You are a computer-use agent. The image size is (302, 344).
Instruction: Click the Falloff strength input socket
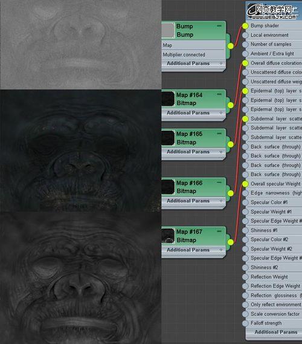pos(245,323)
